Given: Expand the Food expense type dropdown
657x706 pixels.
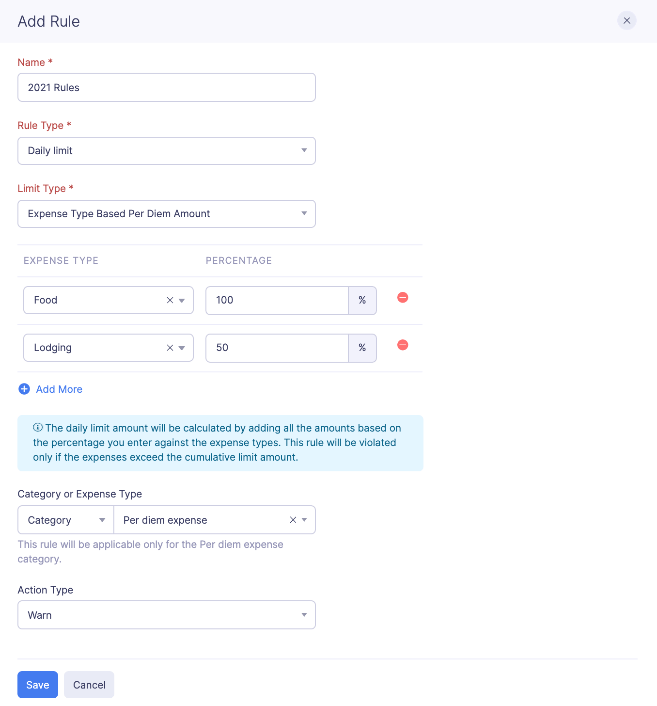Looking at the screenshot, I should click(x=182, y=301).
